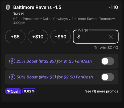Add $50 to the wager
Image resolution: width=124 pixels, height=108 pixels.
click(60, 37)
